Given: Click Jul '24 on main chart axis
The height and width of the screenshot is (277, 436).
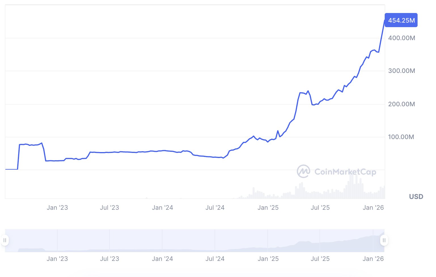Looking at the screenshot, I should (x=215, y=208).
